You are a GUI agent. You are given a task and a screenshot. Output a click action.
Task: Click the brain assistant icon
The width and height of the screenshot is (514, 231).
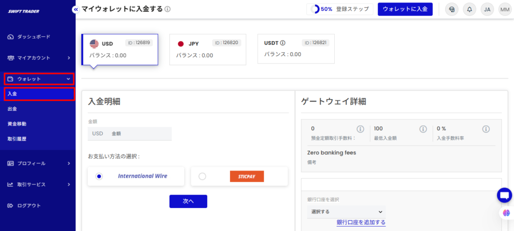(506, 213)
